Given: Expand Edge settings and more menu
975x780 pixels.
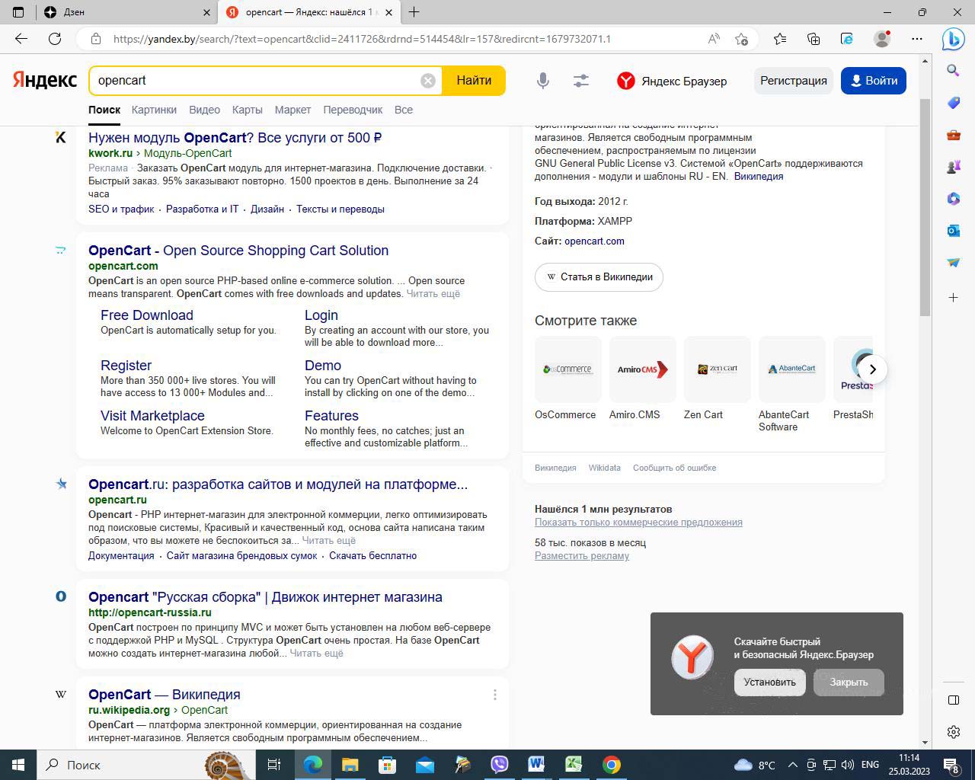Looking at the screenshot, I should click(x=917, y=39).
